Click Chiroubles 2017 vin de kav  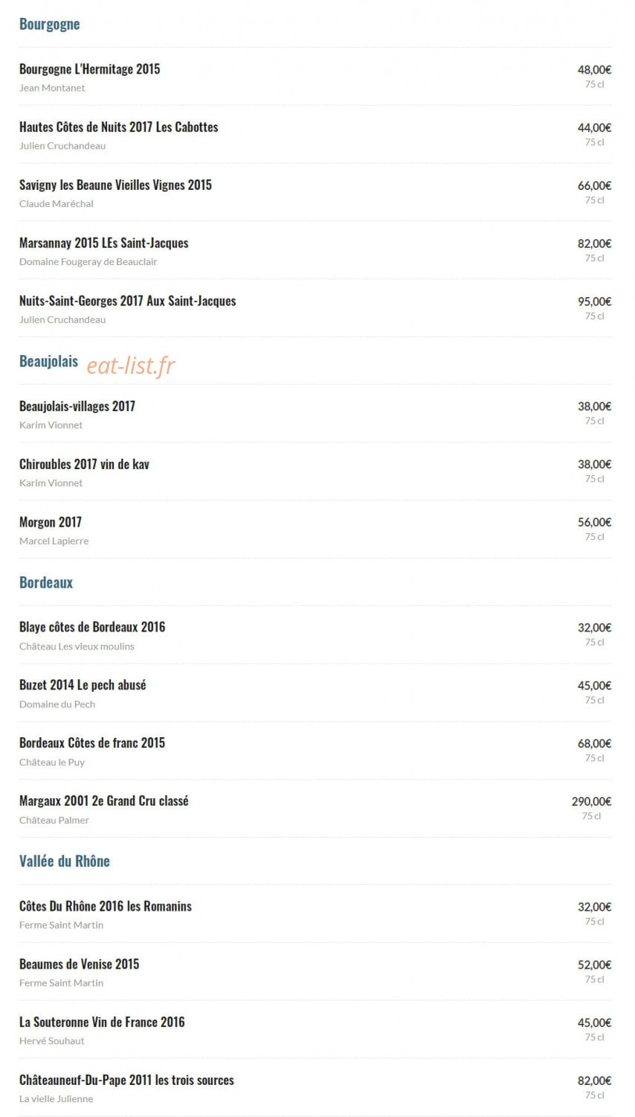pos(84,465)
